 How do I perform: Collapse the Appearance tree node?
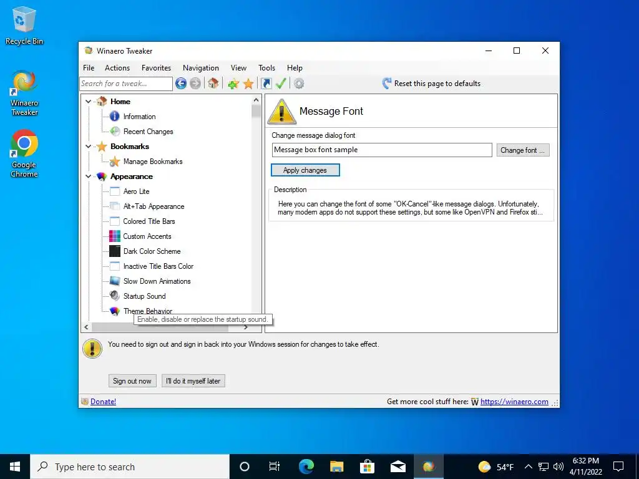(88, 177)
